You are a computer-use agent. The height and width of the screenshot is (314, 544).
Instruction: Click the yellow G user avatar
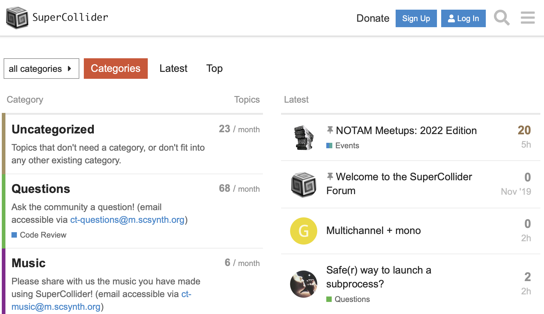pos(304,231)
